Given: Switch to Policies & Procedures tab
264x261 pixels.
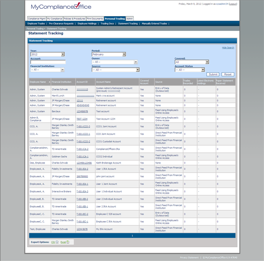Looking at the screenshot, I should tap(74, 19).
